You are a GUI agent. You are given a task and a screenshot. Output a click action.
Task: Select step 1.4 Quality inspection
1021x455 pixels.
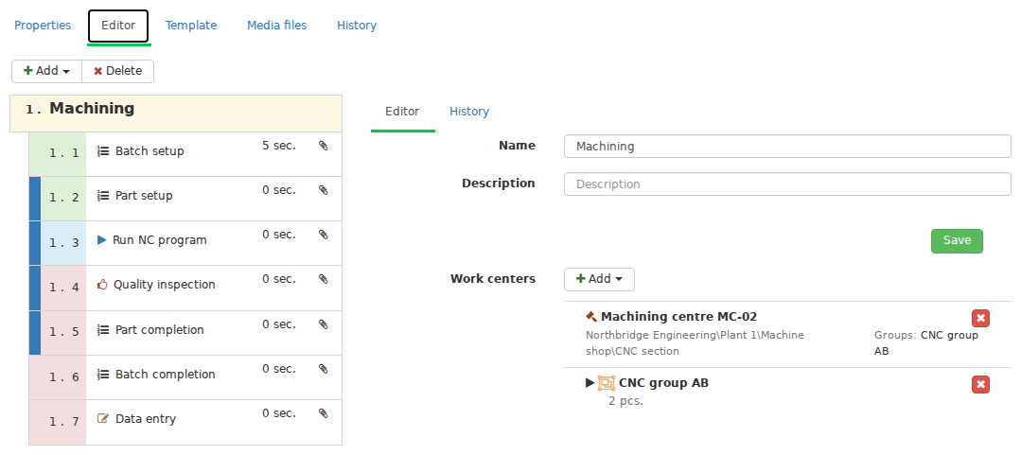pyautogui.click(x=185, y=288)
